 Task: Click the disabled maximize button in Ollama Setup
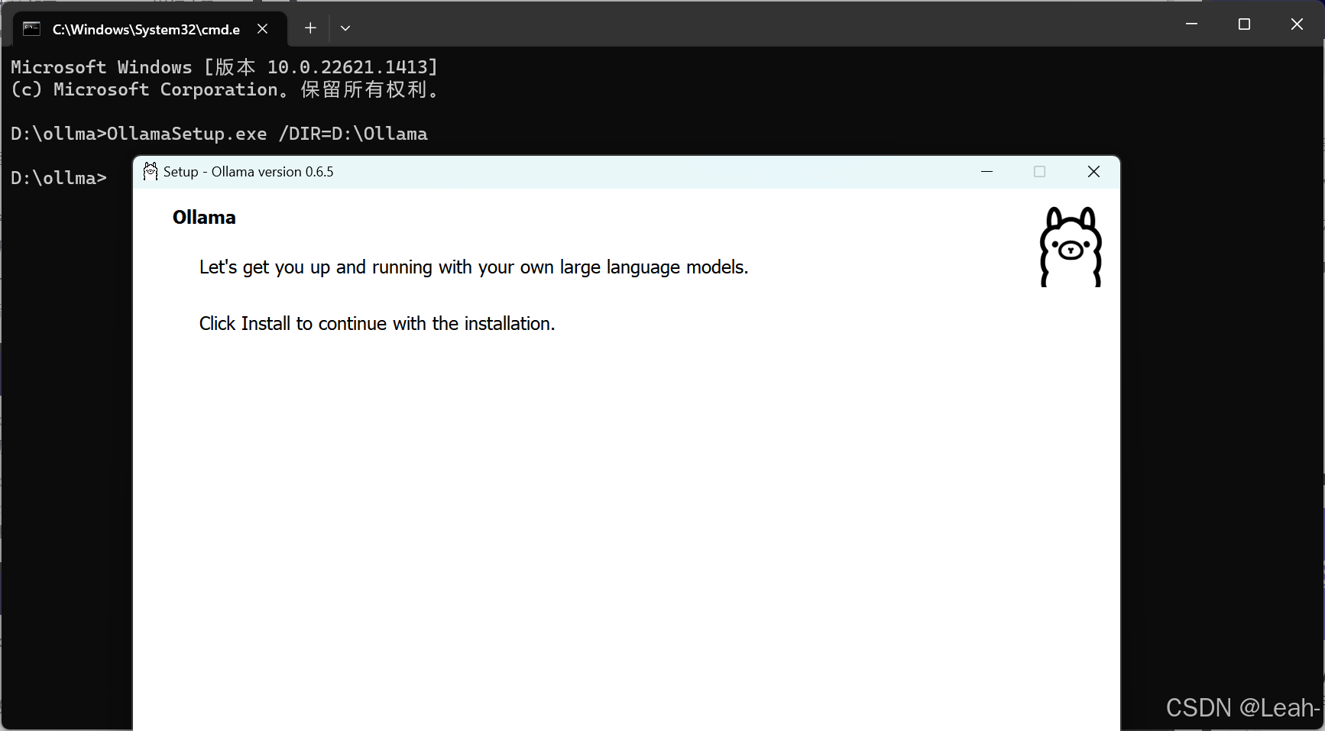tap(1039, 172)
